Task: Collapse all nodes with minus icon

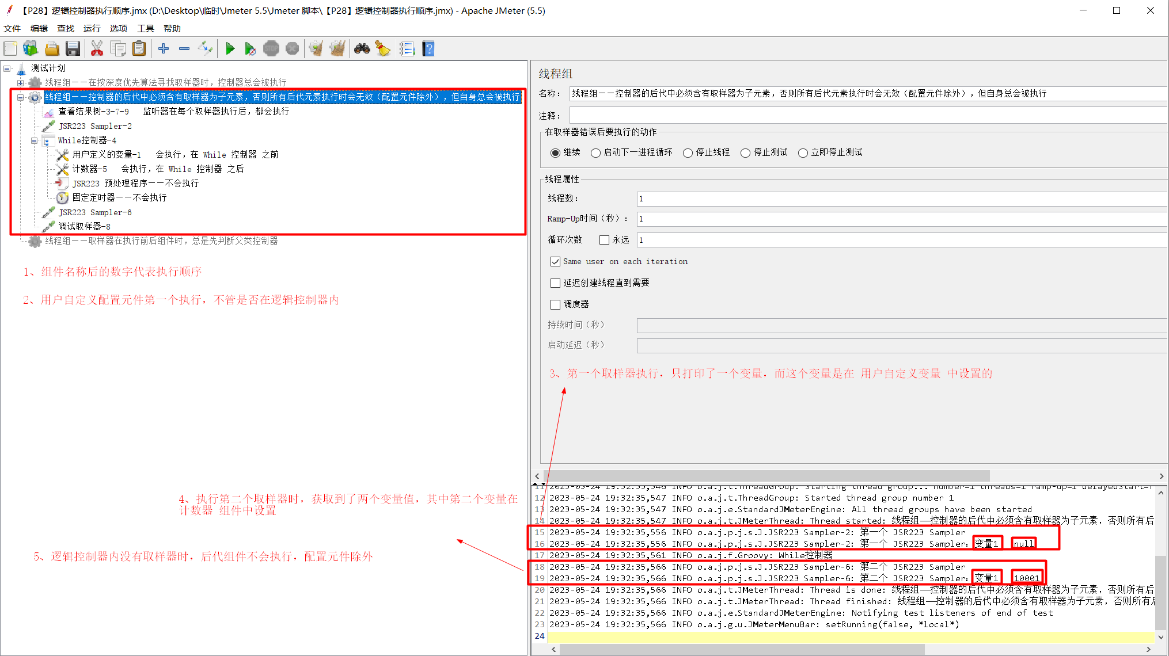Action: click(184, 49)
